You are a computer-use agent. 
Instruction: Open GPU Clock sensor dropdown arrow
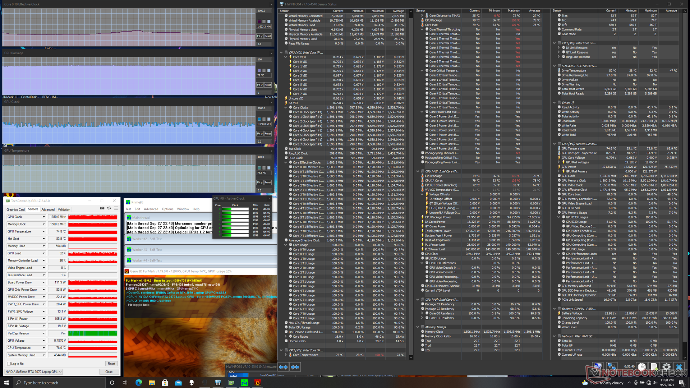click(x=44, y=217)
